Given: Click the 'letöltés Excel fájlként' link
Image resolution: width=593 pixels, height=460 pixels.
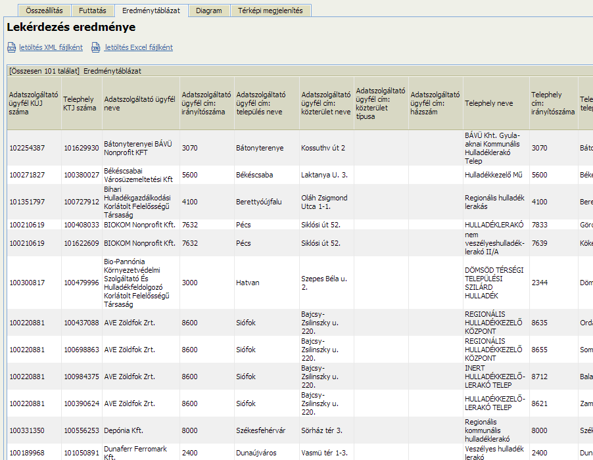Looking at the screenshot, I should [139, 47].
